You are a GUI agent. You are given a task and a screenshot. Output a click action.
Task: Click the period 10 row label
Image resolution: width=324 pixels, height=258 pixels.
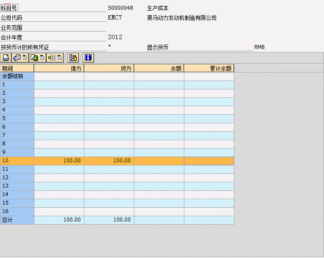pyautogui.click(x=17, y=161)
